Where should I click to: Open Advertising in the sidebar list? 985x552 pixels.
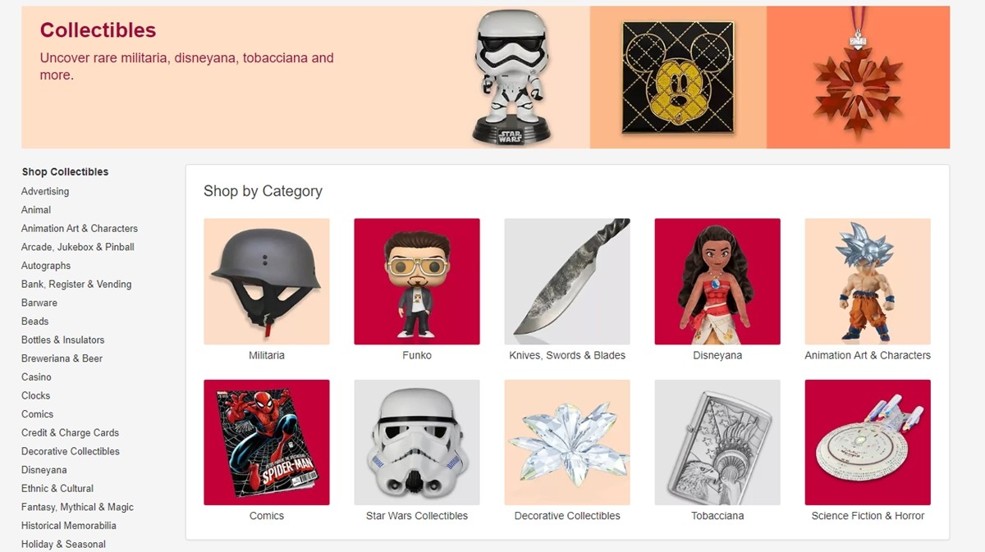pos(45,191)
